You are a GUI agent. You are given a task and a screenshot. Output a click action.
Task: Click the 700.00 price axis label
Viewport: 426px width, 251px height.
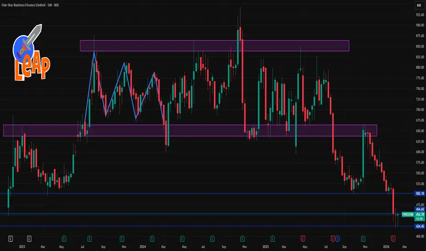[x=420, y=110]
